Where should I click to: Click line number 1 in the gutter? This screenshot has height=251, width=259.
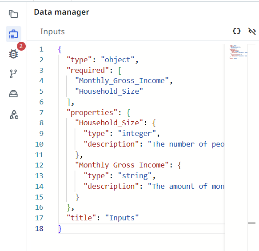pos(41,49)
